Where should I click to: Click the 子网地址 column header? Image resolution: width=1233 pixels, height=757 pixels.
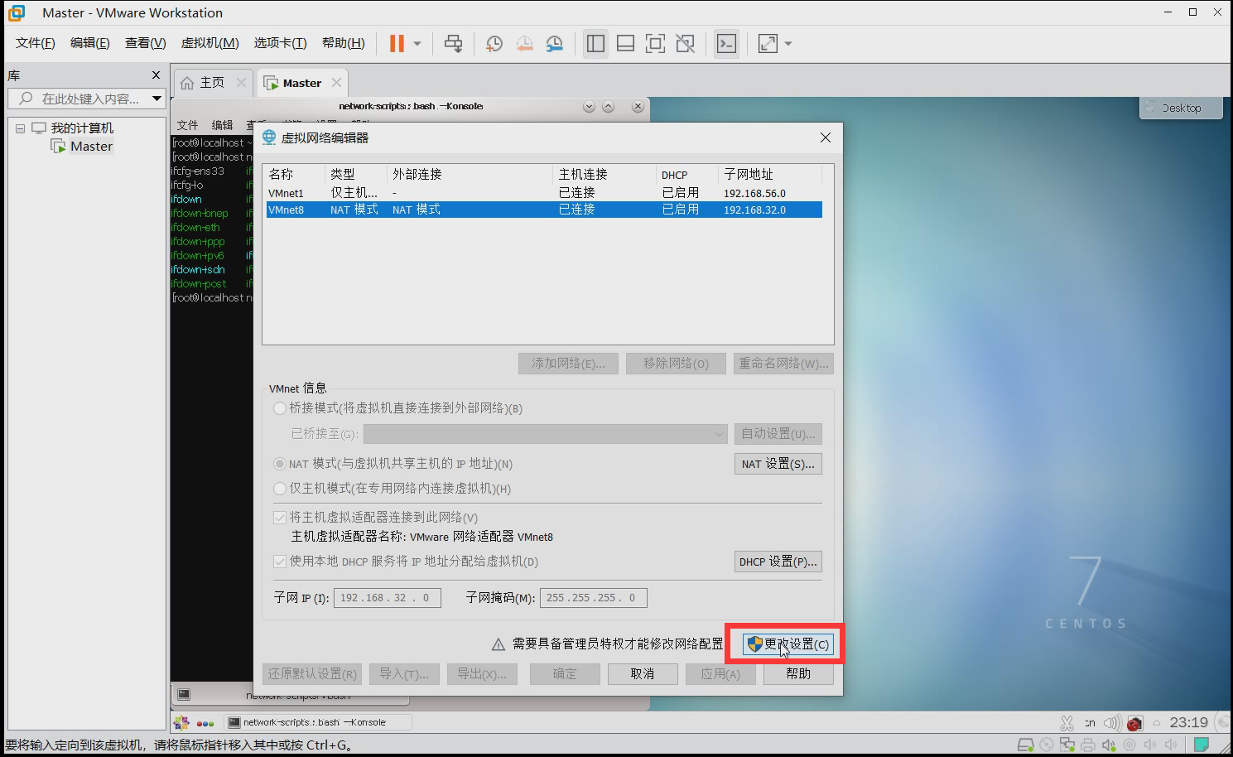click(x=771, y=175)
